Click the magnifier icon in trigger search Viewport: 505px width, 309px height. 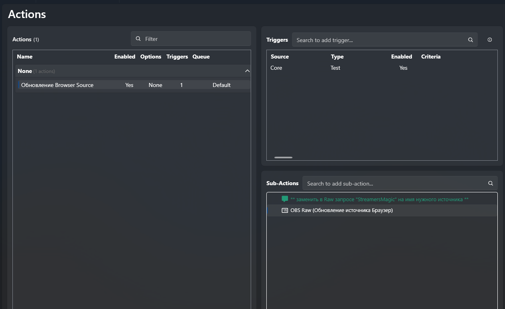471,40
